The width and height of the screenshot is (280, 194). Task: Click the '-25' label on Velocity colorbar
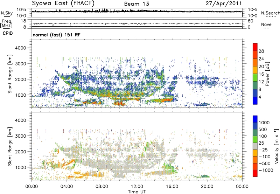[x=263, y=150]
